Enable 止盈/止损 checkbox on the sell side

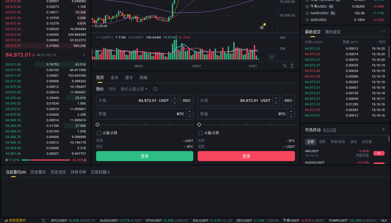[x=201, y=133]
